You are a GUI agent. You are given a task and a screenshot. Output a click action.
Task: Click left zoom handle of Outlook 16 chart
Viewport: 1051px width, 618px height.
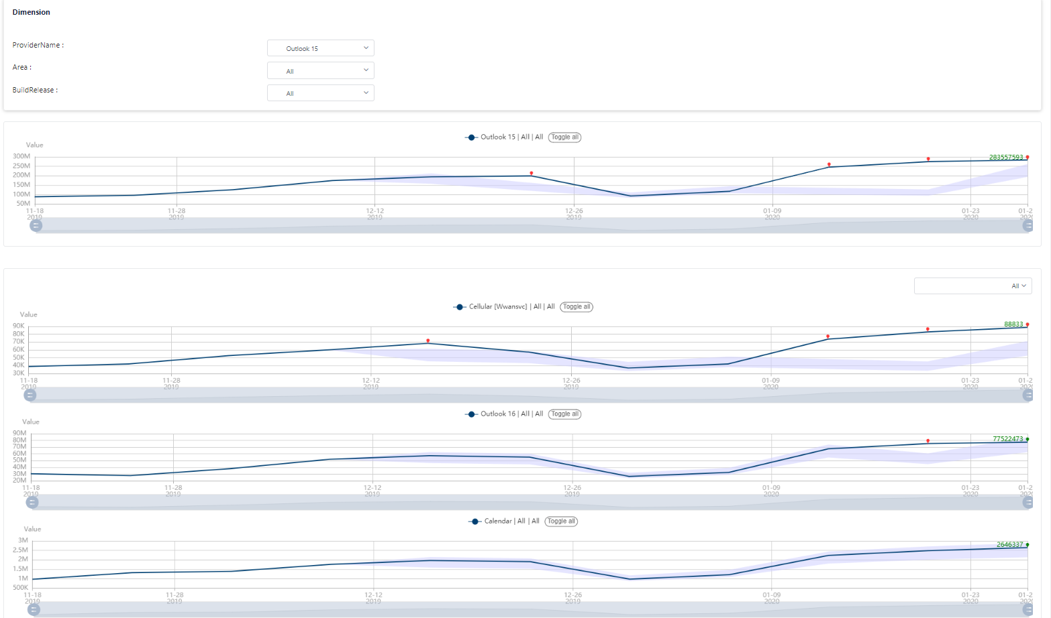tap(32, 503)
